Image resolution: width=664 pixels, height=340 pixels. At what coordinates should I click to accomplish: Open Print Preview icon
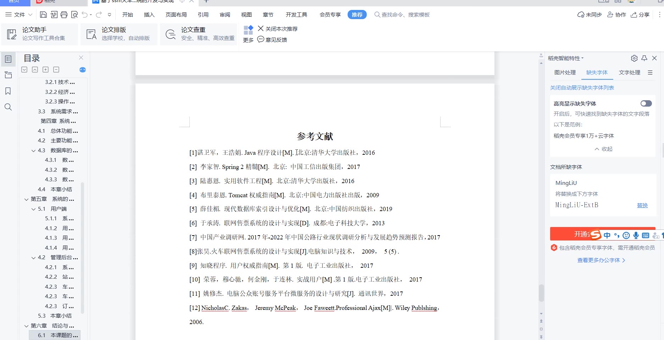(74, 15)
